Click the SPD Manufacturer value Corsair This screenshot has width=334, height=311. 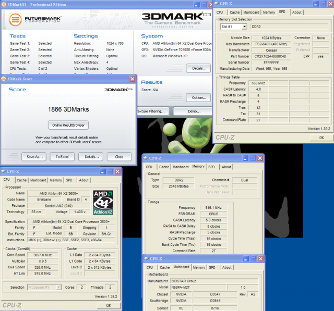coord(271,51)
